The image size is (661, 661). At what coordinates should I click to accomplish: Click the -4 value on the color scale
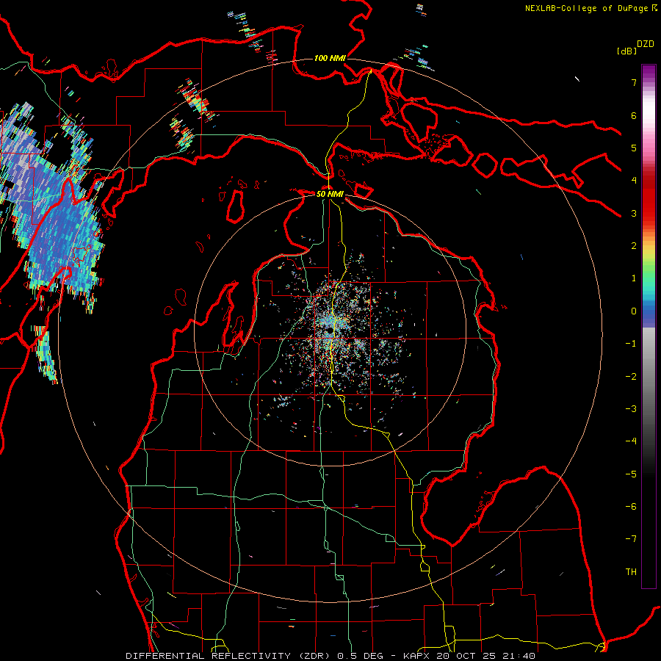pos(631,441)
